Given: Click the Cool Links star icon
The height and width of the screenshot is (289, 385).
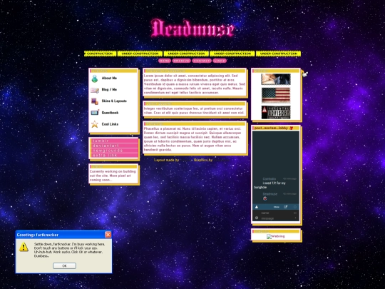Looking at the screenshot, I should (x=95, y=124).
